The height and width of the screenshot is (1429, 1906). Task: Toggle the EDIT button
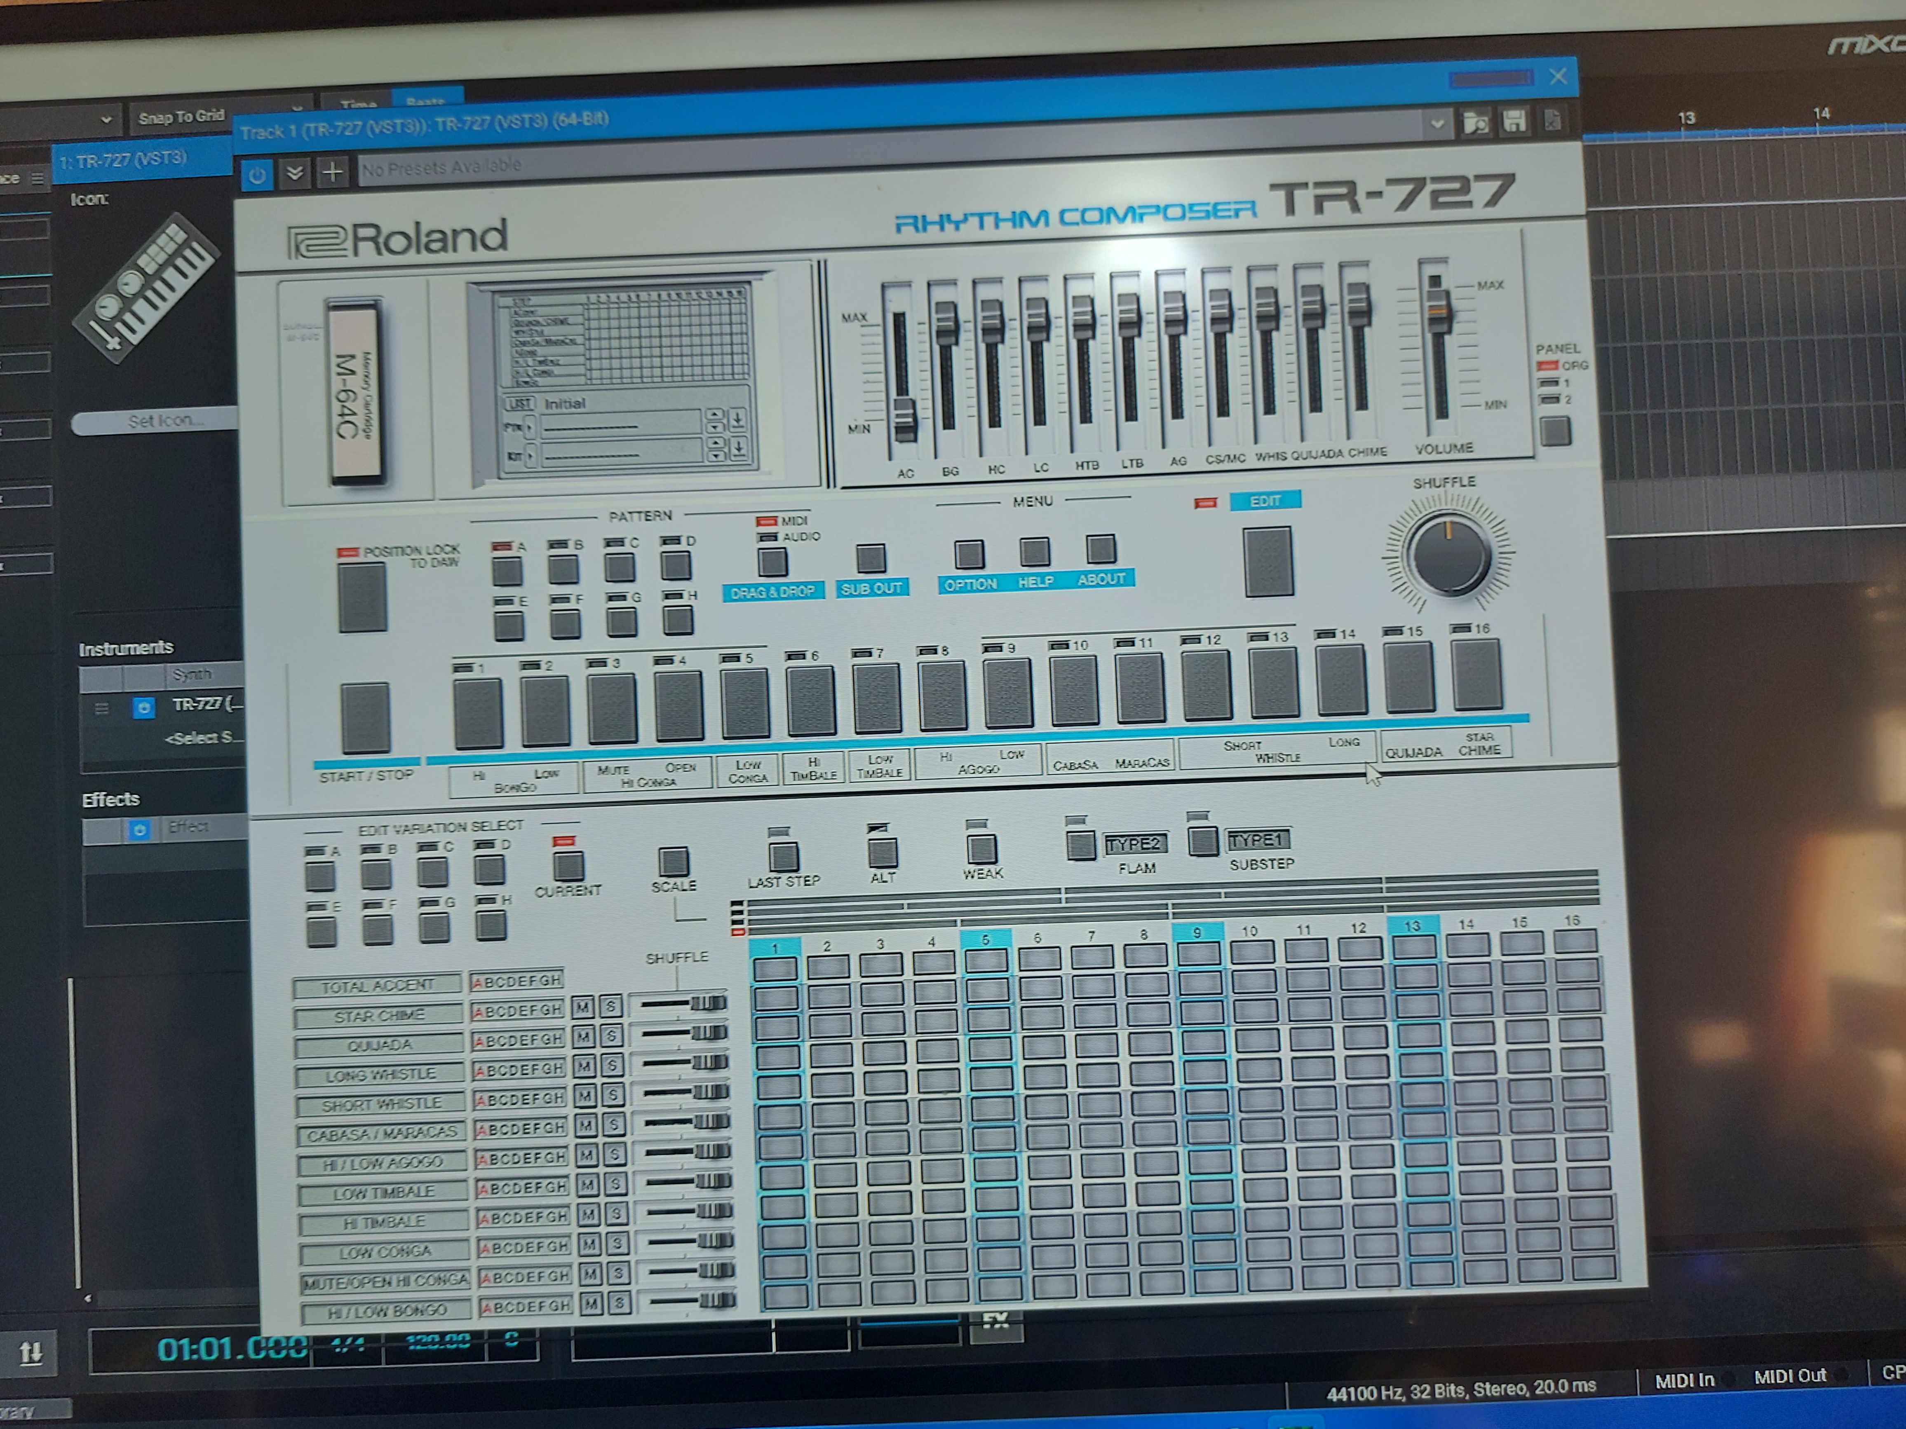pyautogui.click(x=1268, y=562)
